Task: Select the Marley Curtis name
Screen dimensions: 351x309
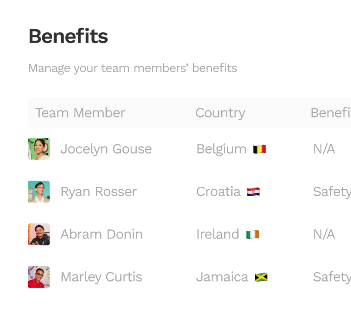Action: coord(101,277)
